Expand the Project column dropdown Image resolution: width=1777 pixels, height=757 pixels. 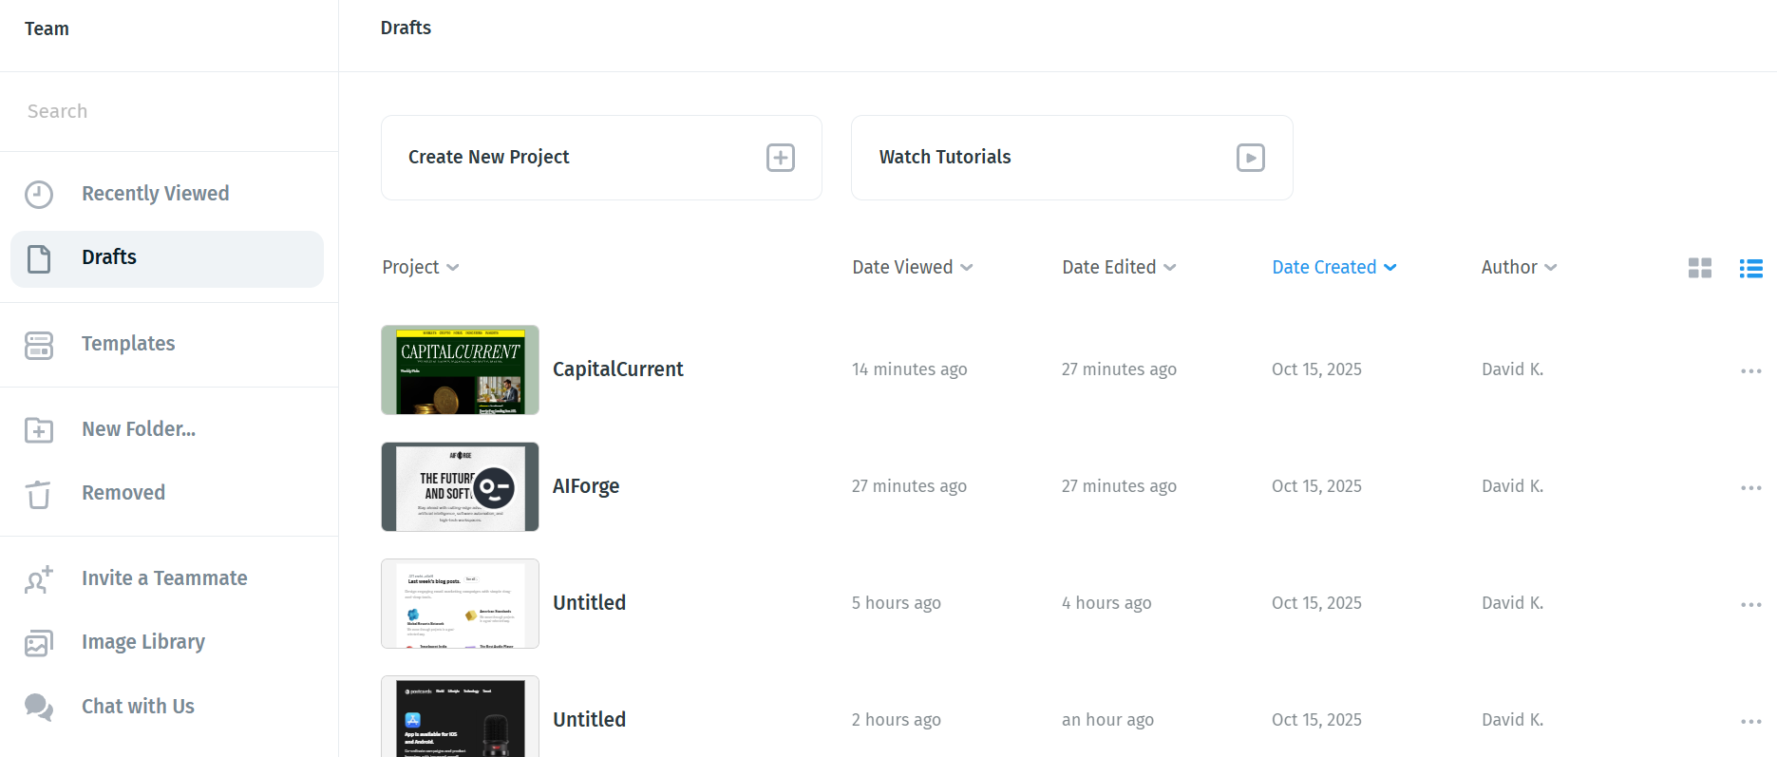tap(421, 268)
